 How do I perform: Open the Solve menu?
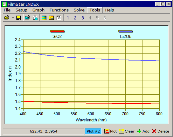pos(79,10)
